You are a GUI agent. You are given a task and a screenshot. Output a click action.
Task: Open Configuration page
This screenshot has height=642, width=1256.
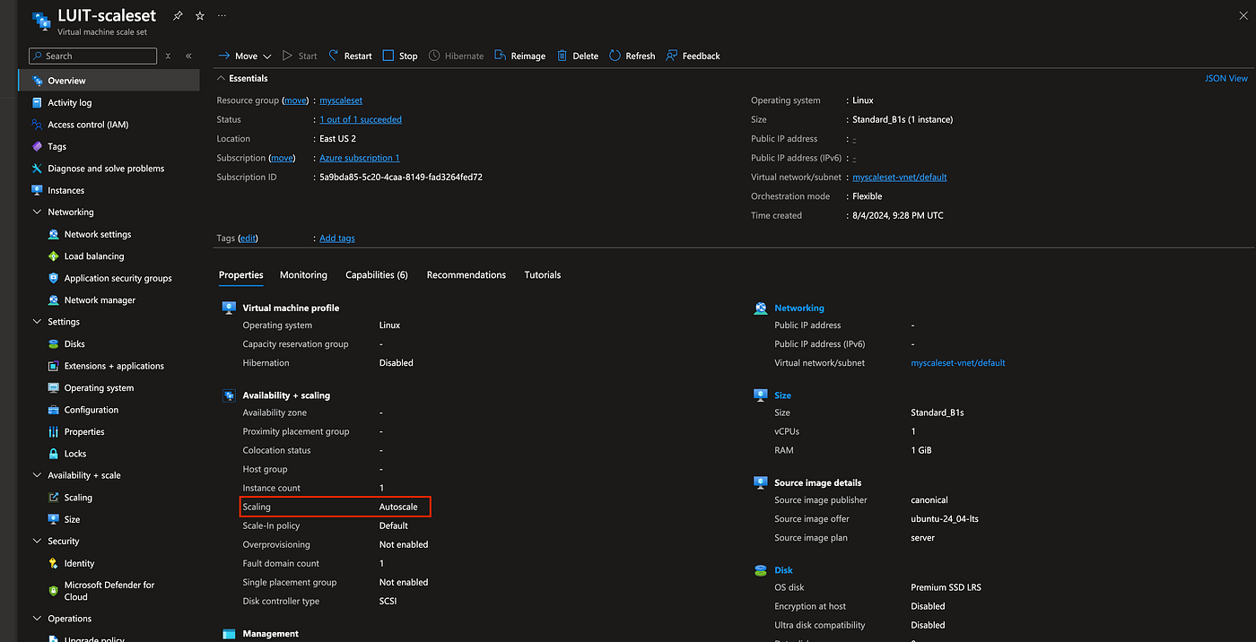coord(91,410)
